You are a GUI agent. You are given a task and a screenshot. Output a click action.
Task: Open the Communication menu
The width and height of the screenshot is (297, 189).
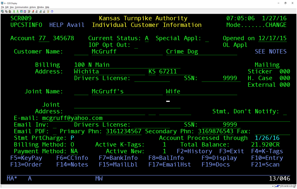pos(22,7)
